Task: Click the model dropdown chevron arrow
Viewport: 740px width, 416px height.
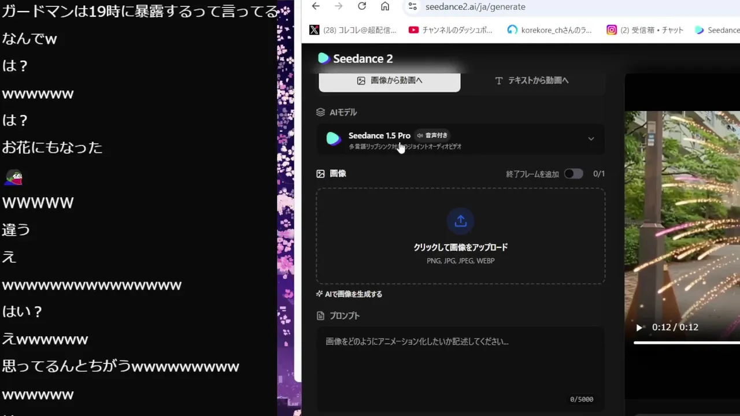Action: [x=591, y=139]
